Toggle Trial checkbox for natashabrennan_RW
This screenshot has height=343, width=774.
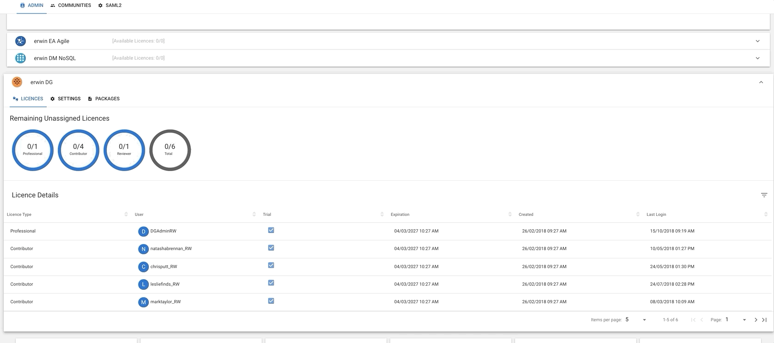pos(271,248)
